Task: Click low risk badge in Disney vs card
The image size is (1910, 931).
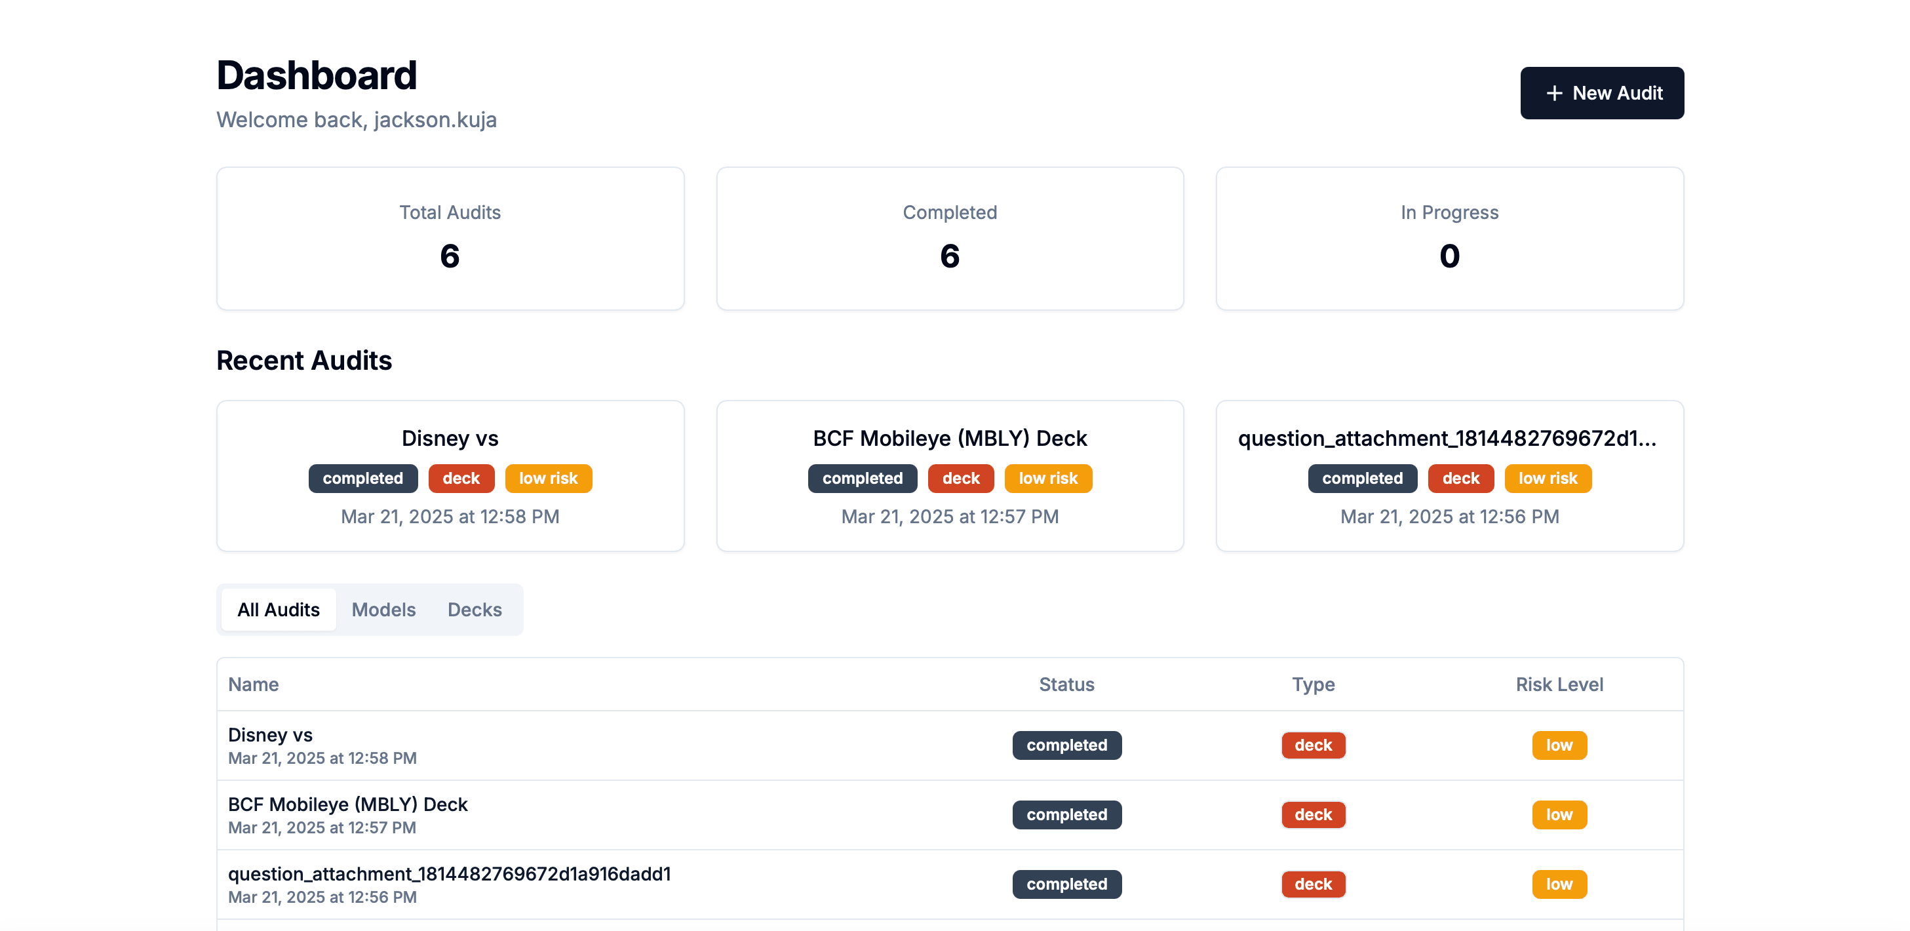Action: pos(548,479)
